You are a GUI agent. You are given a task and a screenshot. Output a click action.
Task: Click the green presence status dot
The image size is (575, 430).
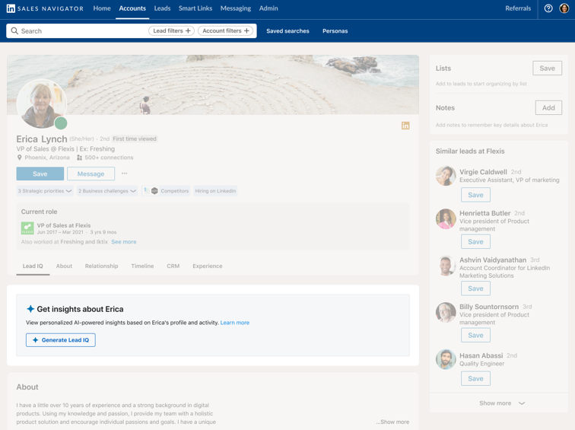tap(61, 123)
